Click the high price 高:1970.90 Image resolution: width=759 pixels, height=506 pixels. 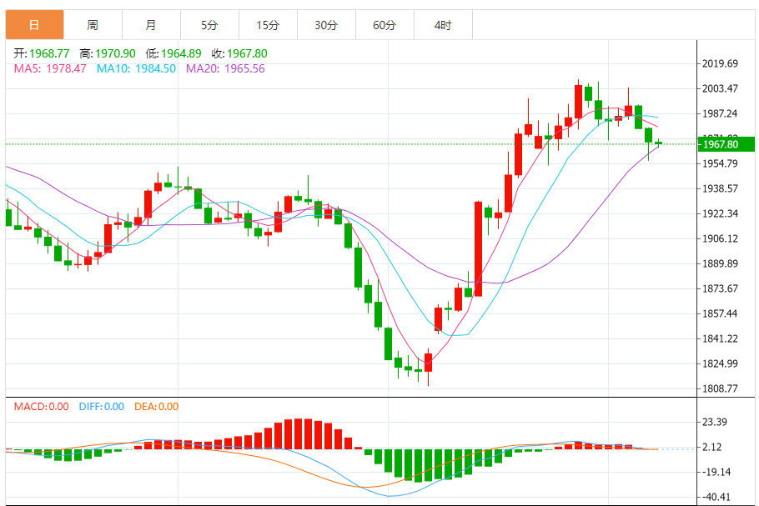pos(108,53)
